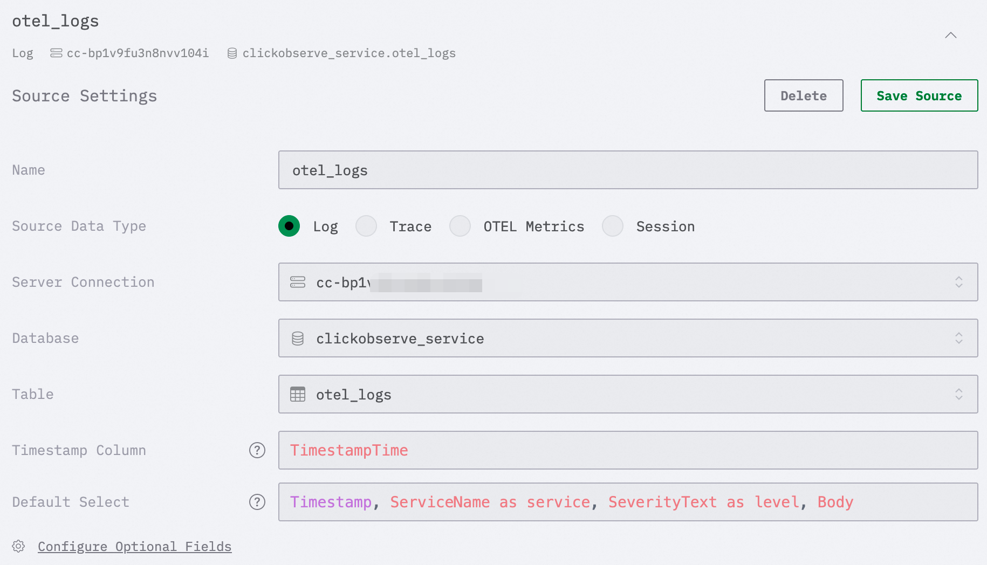The image size is (987, 565).
Task: Click the Default Select help icon
Action: tap(257, 502)
